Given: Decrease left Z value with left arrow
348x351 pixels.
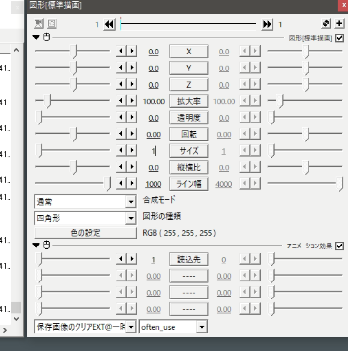Looking at the screenshot, I should coord(121,84).
